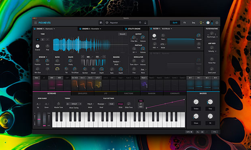Adjust the master volume knob in toolbar
Image resolution: width=251 pixels, height=150 pixels.
tap(208, 23)
